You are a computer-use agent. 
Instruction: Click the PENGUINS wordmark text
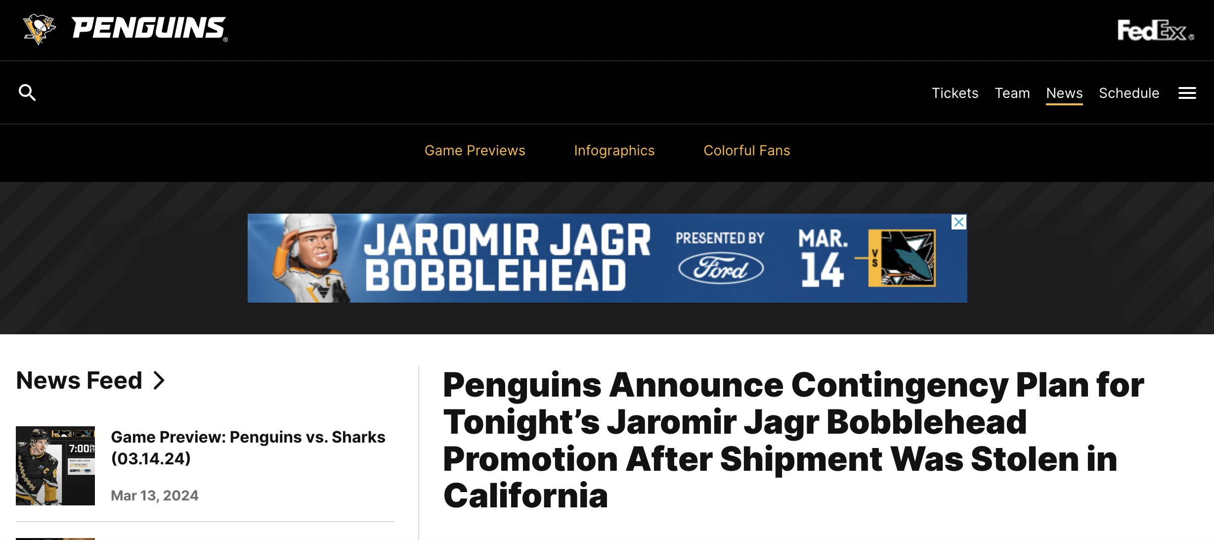[149, 28]
